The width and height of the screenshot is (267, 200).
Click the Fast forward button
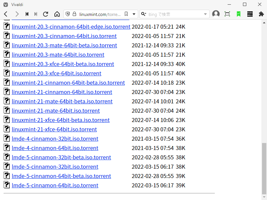pos(36,14)
